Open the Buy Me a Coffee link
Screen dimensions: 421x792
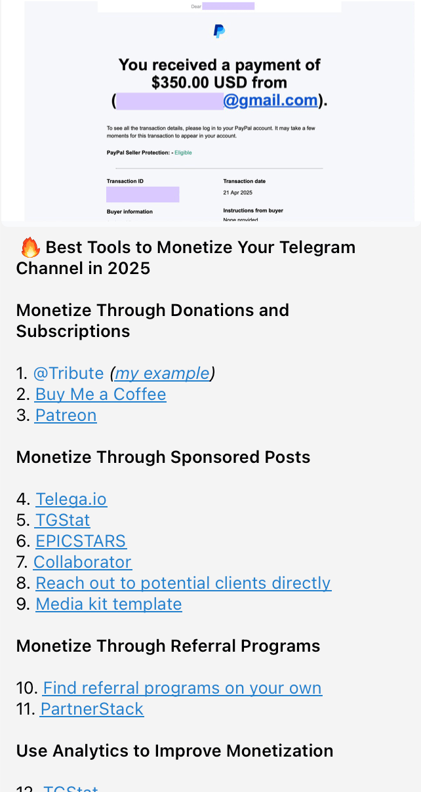pos(100,395)
